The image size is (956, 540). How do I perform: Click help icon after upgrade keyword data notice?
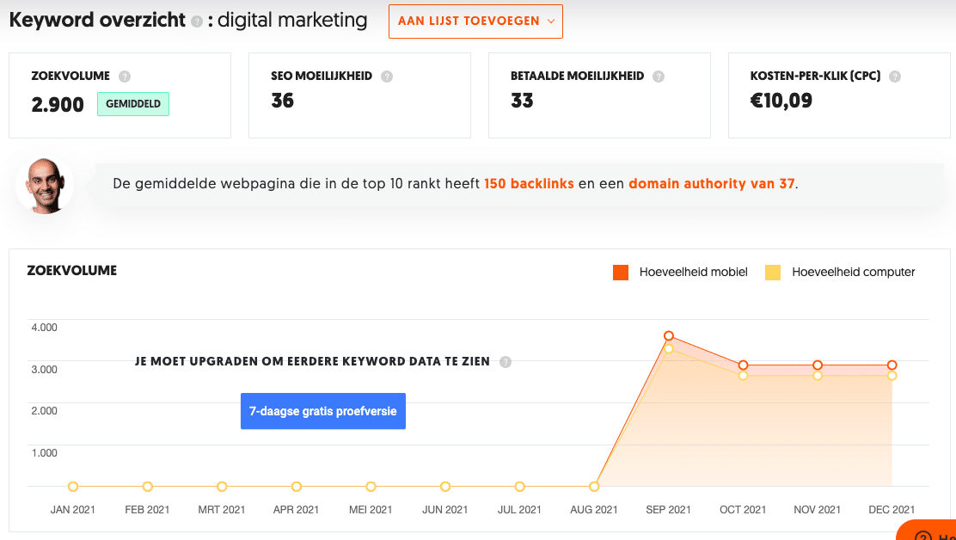pos(505,362)
